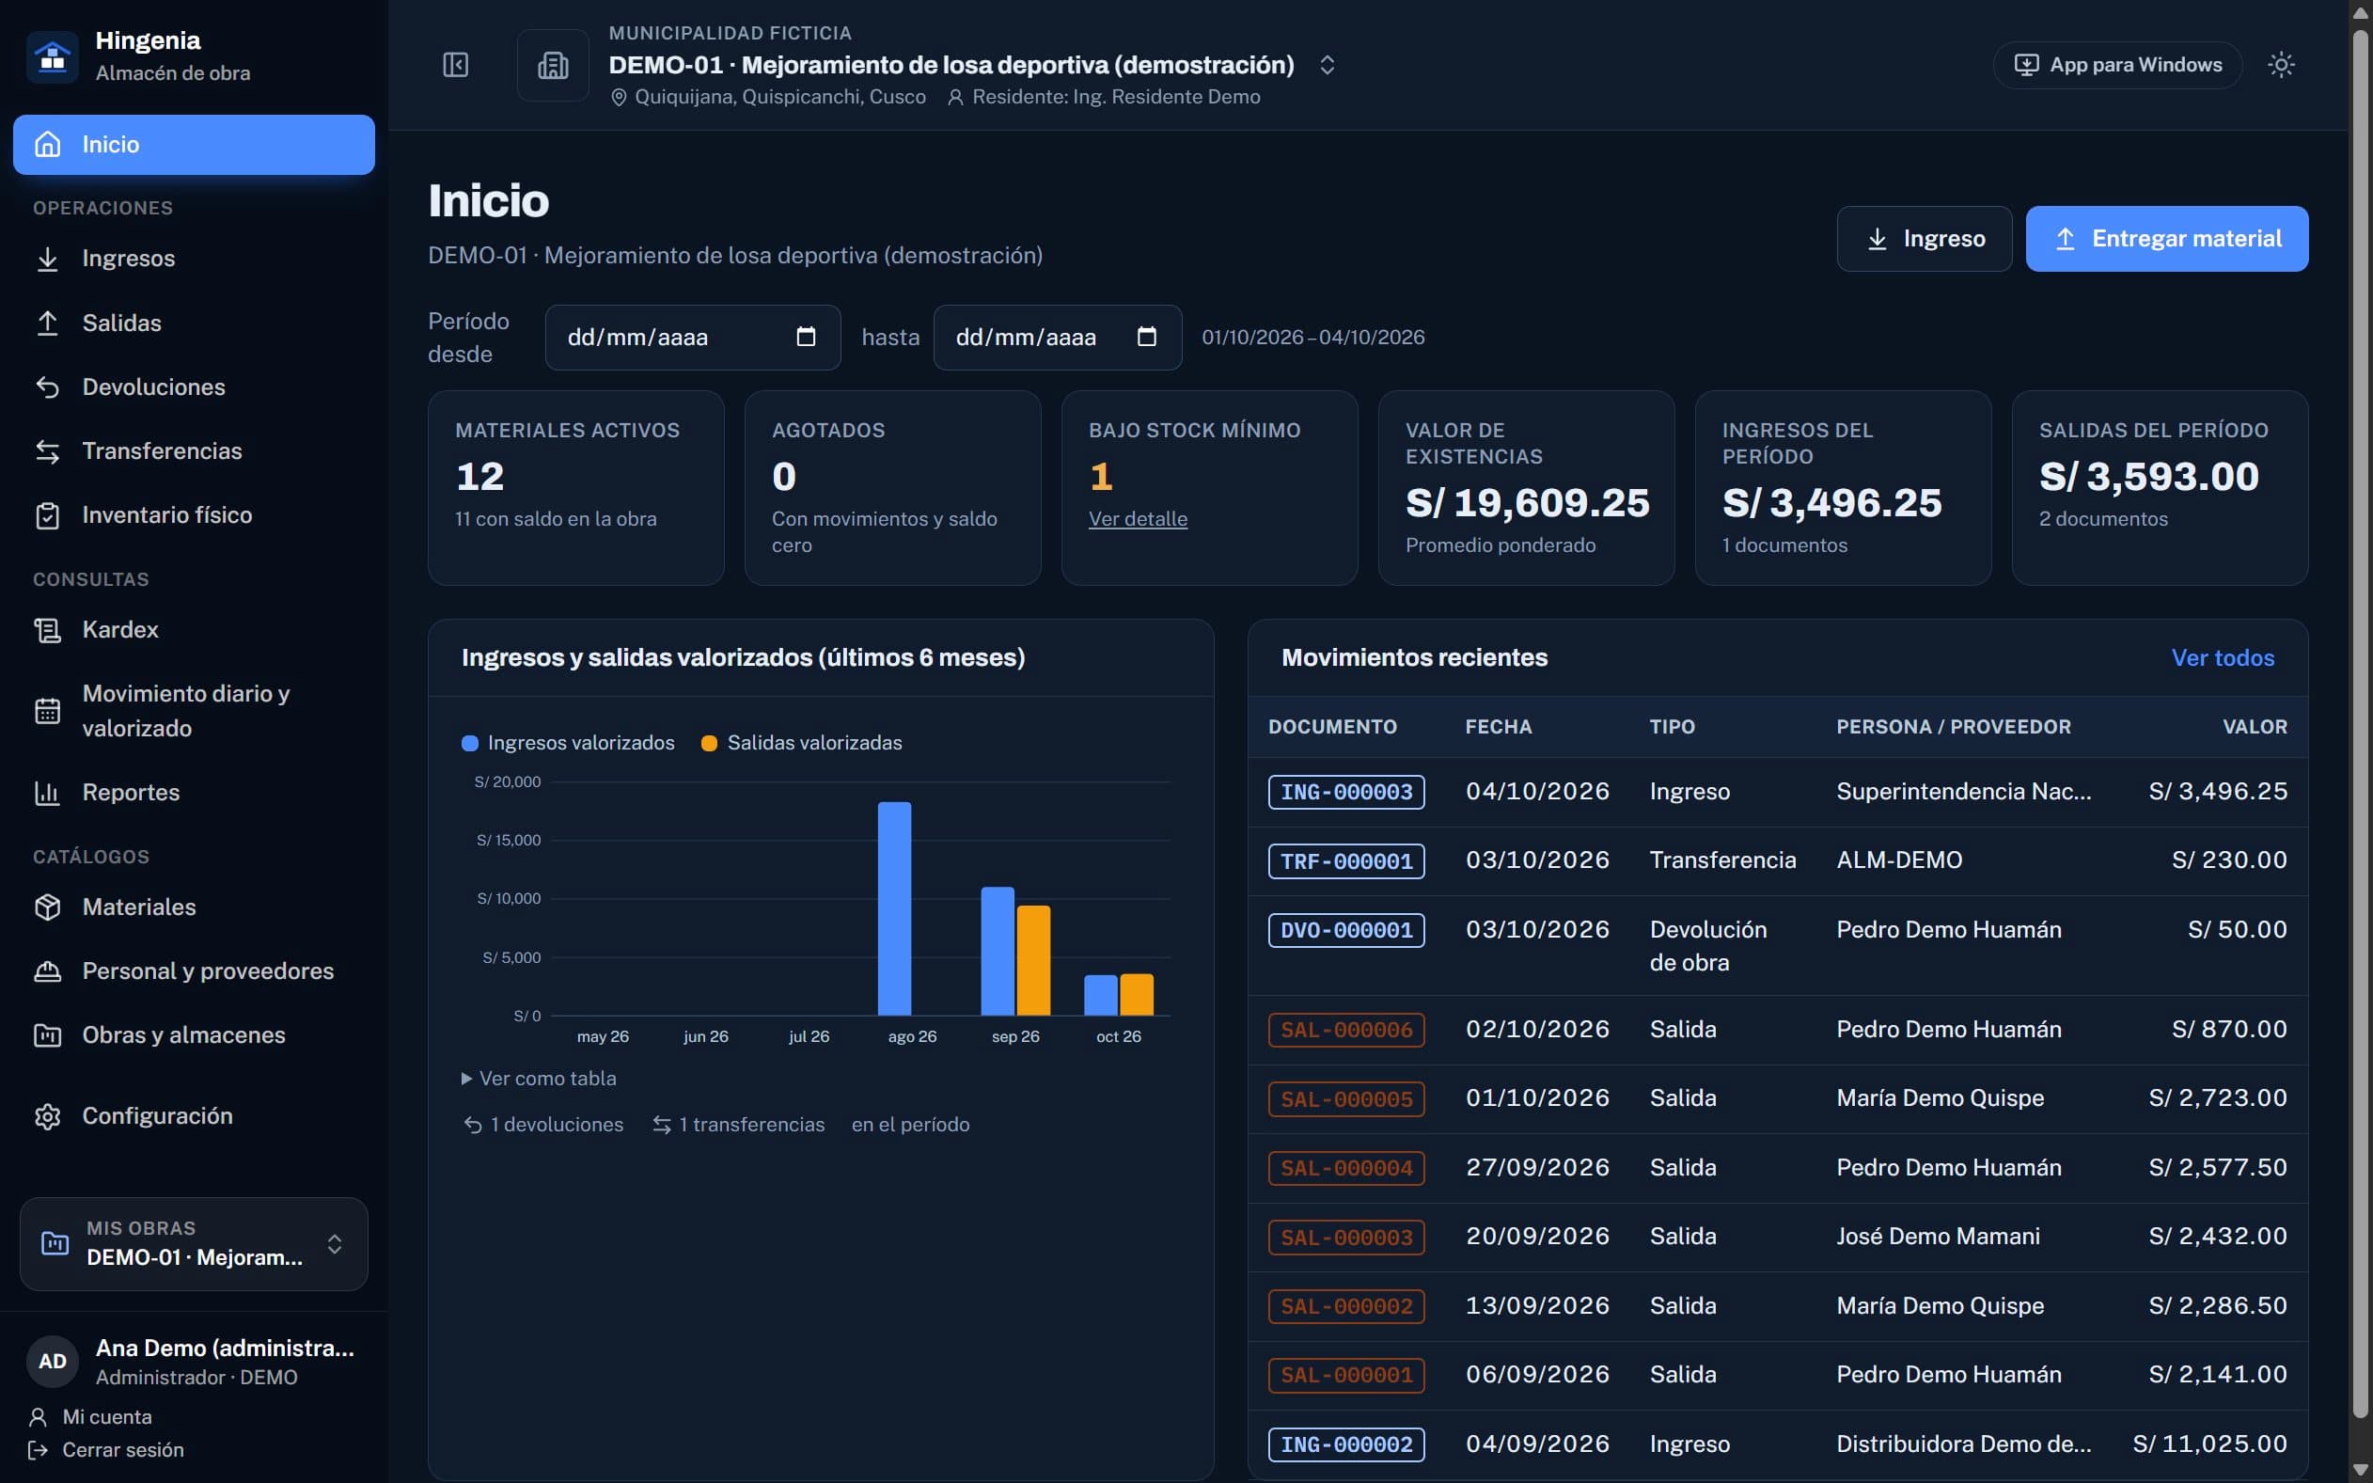Click the Kardex sidebar icon
The height and width of the screenshot is (1483, 2373).
coord(47,630)
